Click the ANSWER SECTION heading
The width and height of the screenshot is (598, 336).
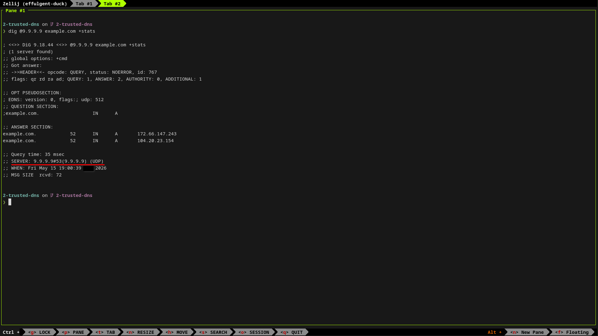28,127
